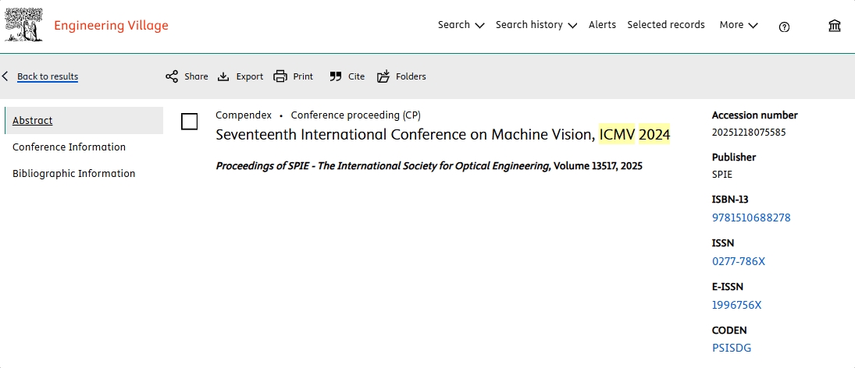Select the record checkbox
Viewport: 855px width, 368px height.
click(x=189, y=122)
